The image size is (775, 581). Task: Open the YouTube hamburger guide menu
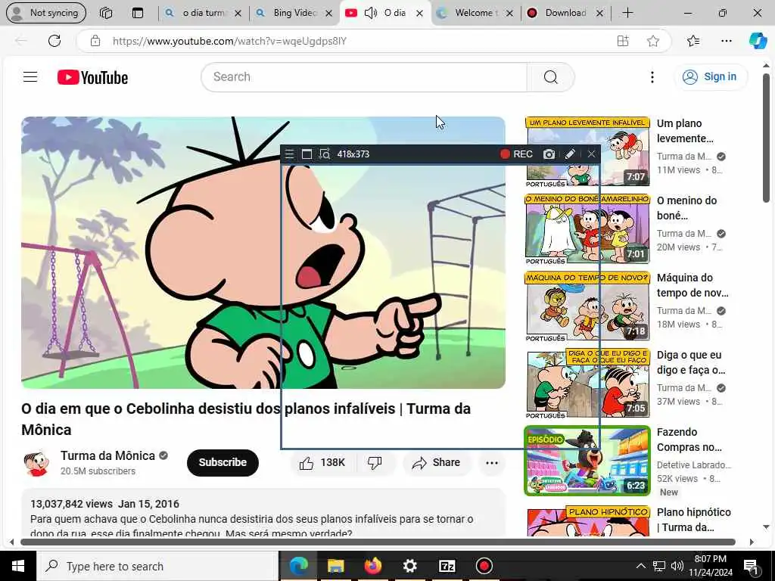tap(30, 77)
